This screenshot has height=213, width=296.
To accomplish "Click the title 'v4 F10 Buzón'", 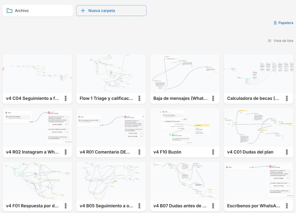I will click(167, 152).
